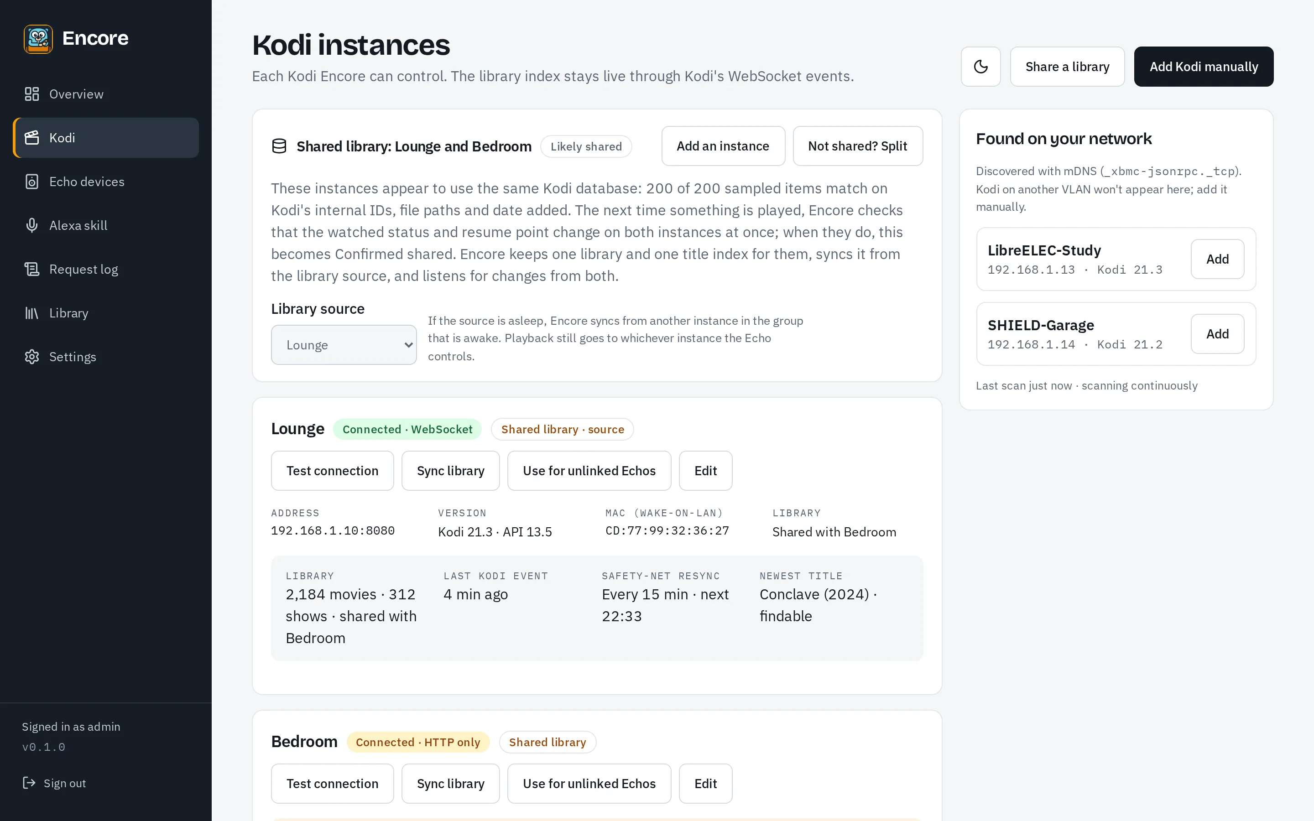This screenshot has width=1314, height=821.
Task: Navigate to Settings page
Action: pyautogui.click(x=106, y=357)
